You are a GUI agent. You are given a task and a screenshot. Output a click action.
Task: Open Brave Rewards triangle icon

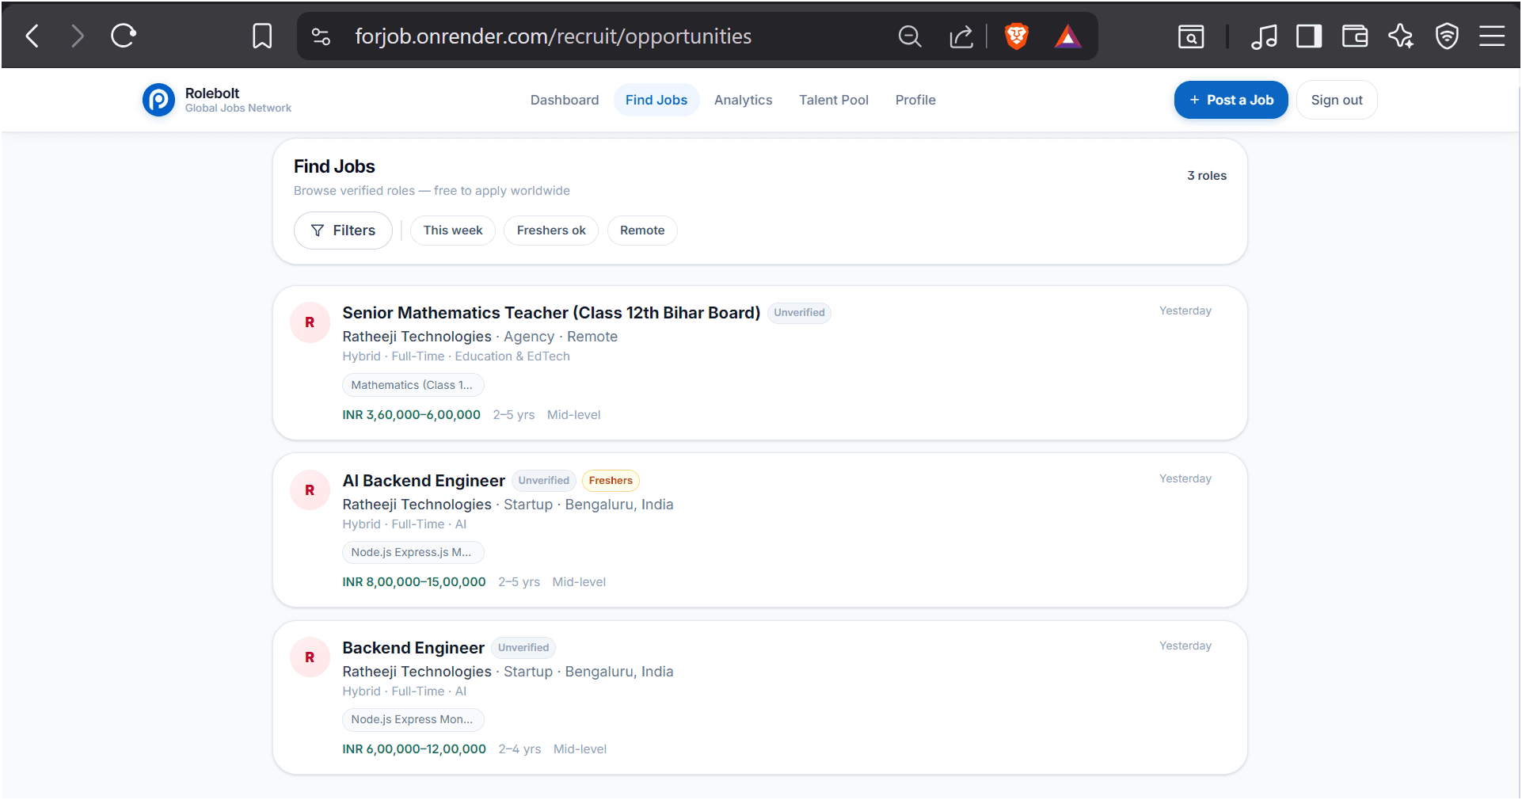click(x=1067, y=36)
